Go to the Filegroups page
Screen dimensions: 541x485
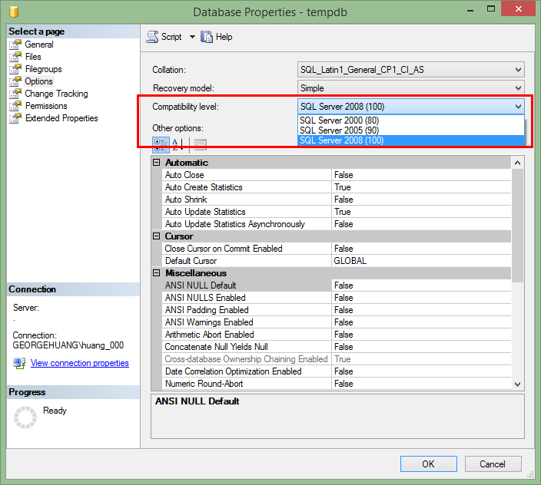point(43,69)
